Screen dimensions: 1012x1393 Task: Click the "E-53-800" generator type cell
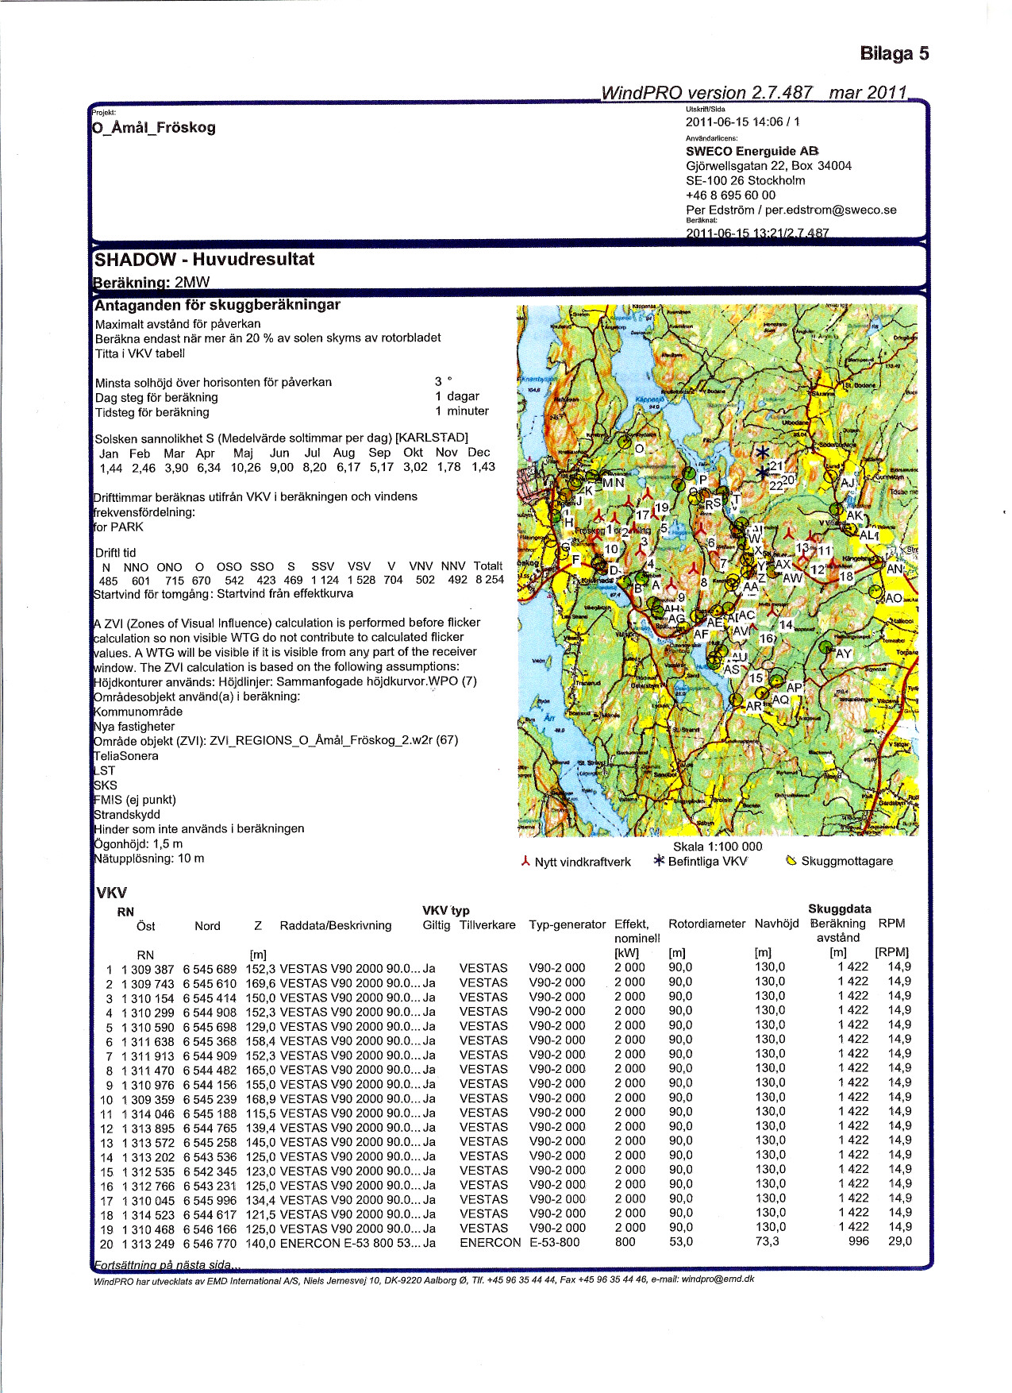(555, 1243)
